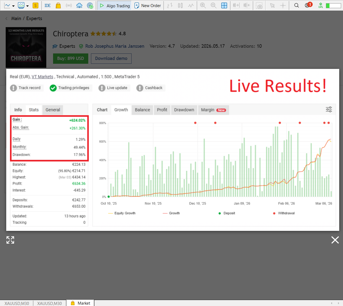Toggle Algo Trading

click(x=115, y=5)
